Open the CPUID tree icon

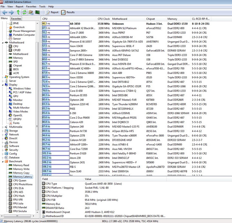11,50
